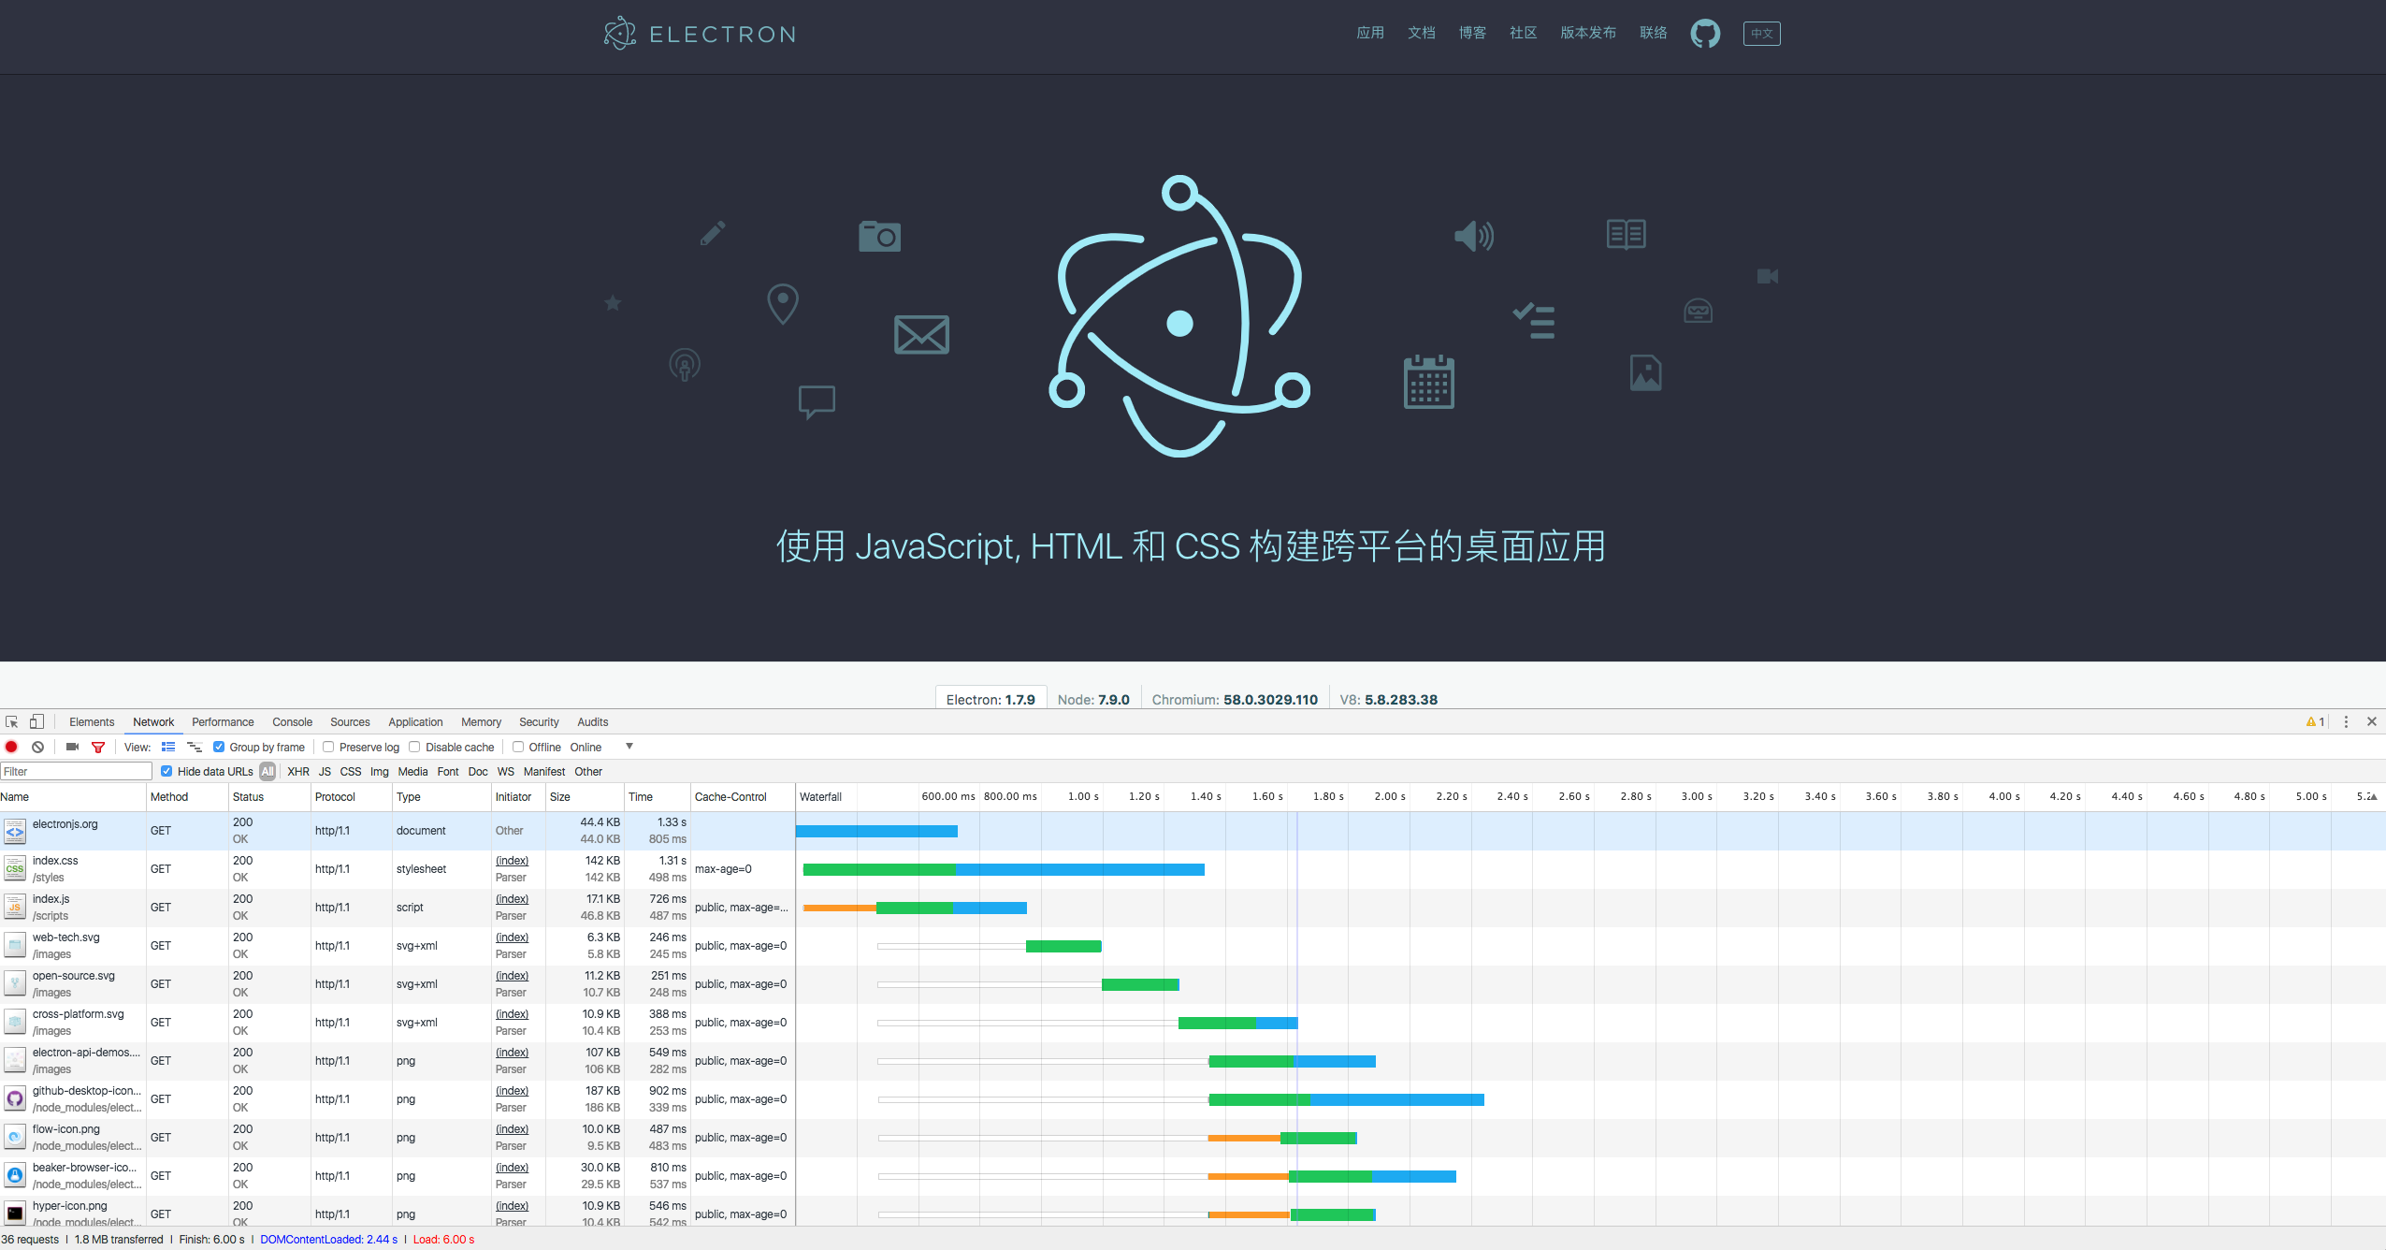
Task: Open the 中文 language selector
Action: (x=1760, y=34)
